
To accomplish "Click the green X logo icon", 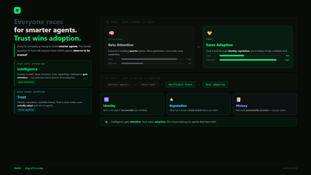I will point(17,11).
